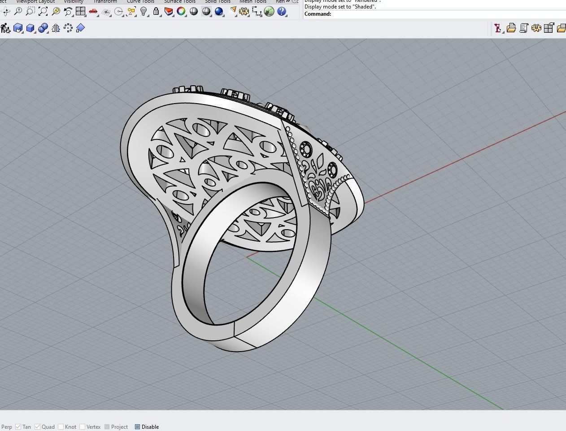The image size is (566, 431).
Task: Select the Set CPlane grid icon
Action: tap(106, 11)
